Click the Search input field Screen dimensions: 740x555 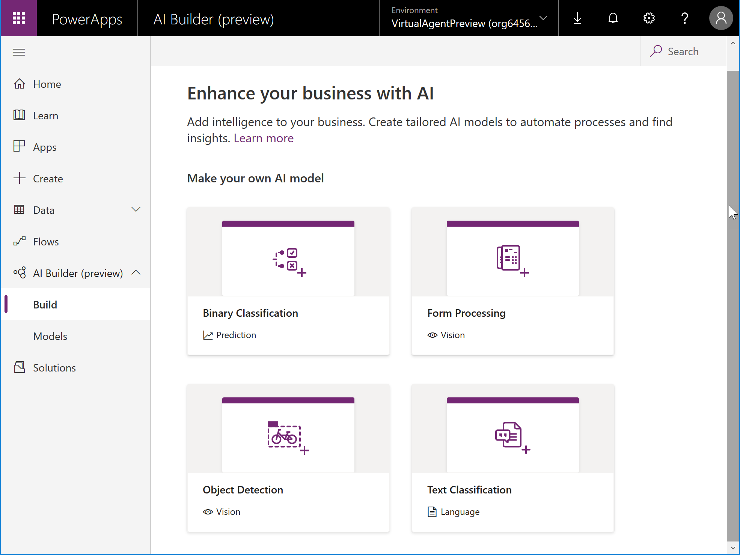pos(683,51)
